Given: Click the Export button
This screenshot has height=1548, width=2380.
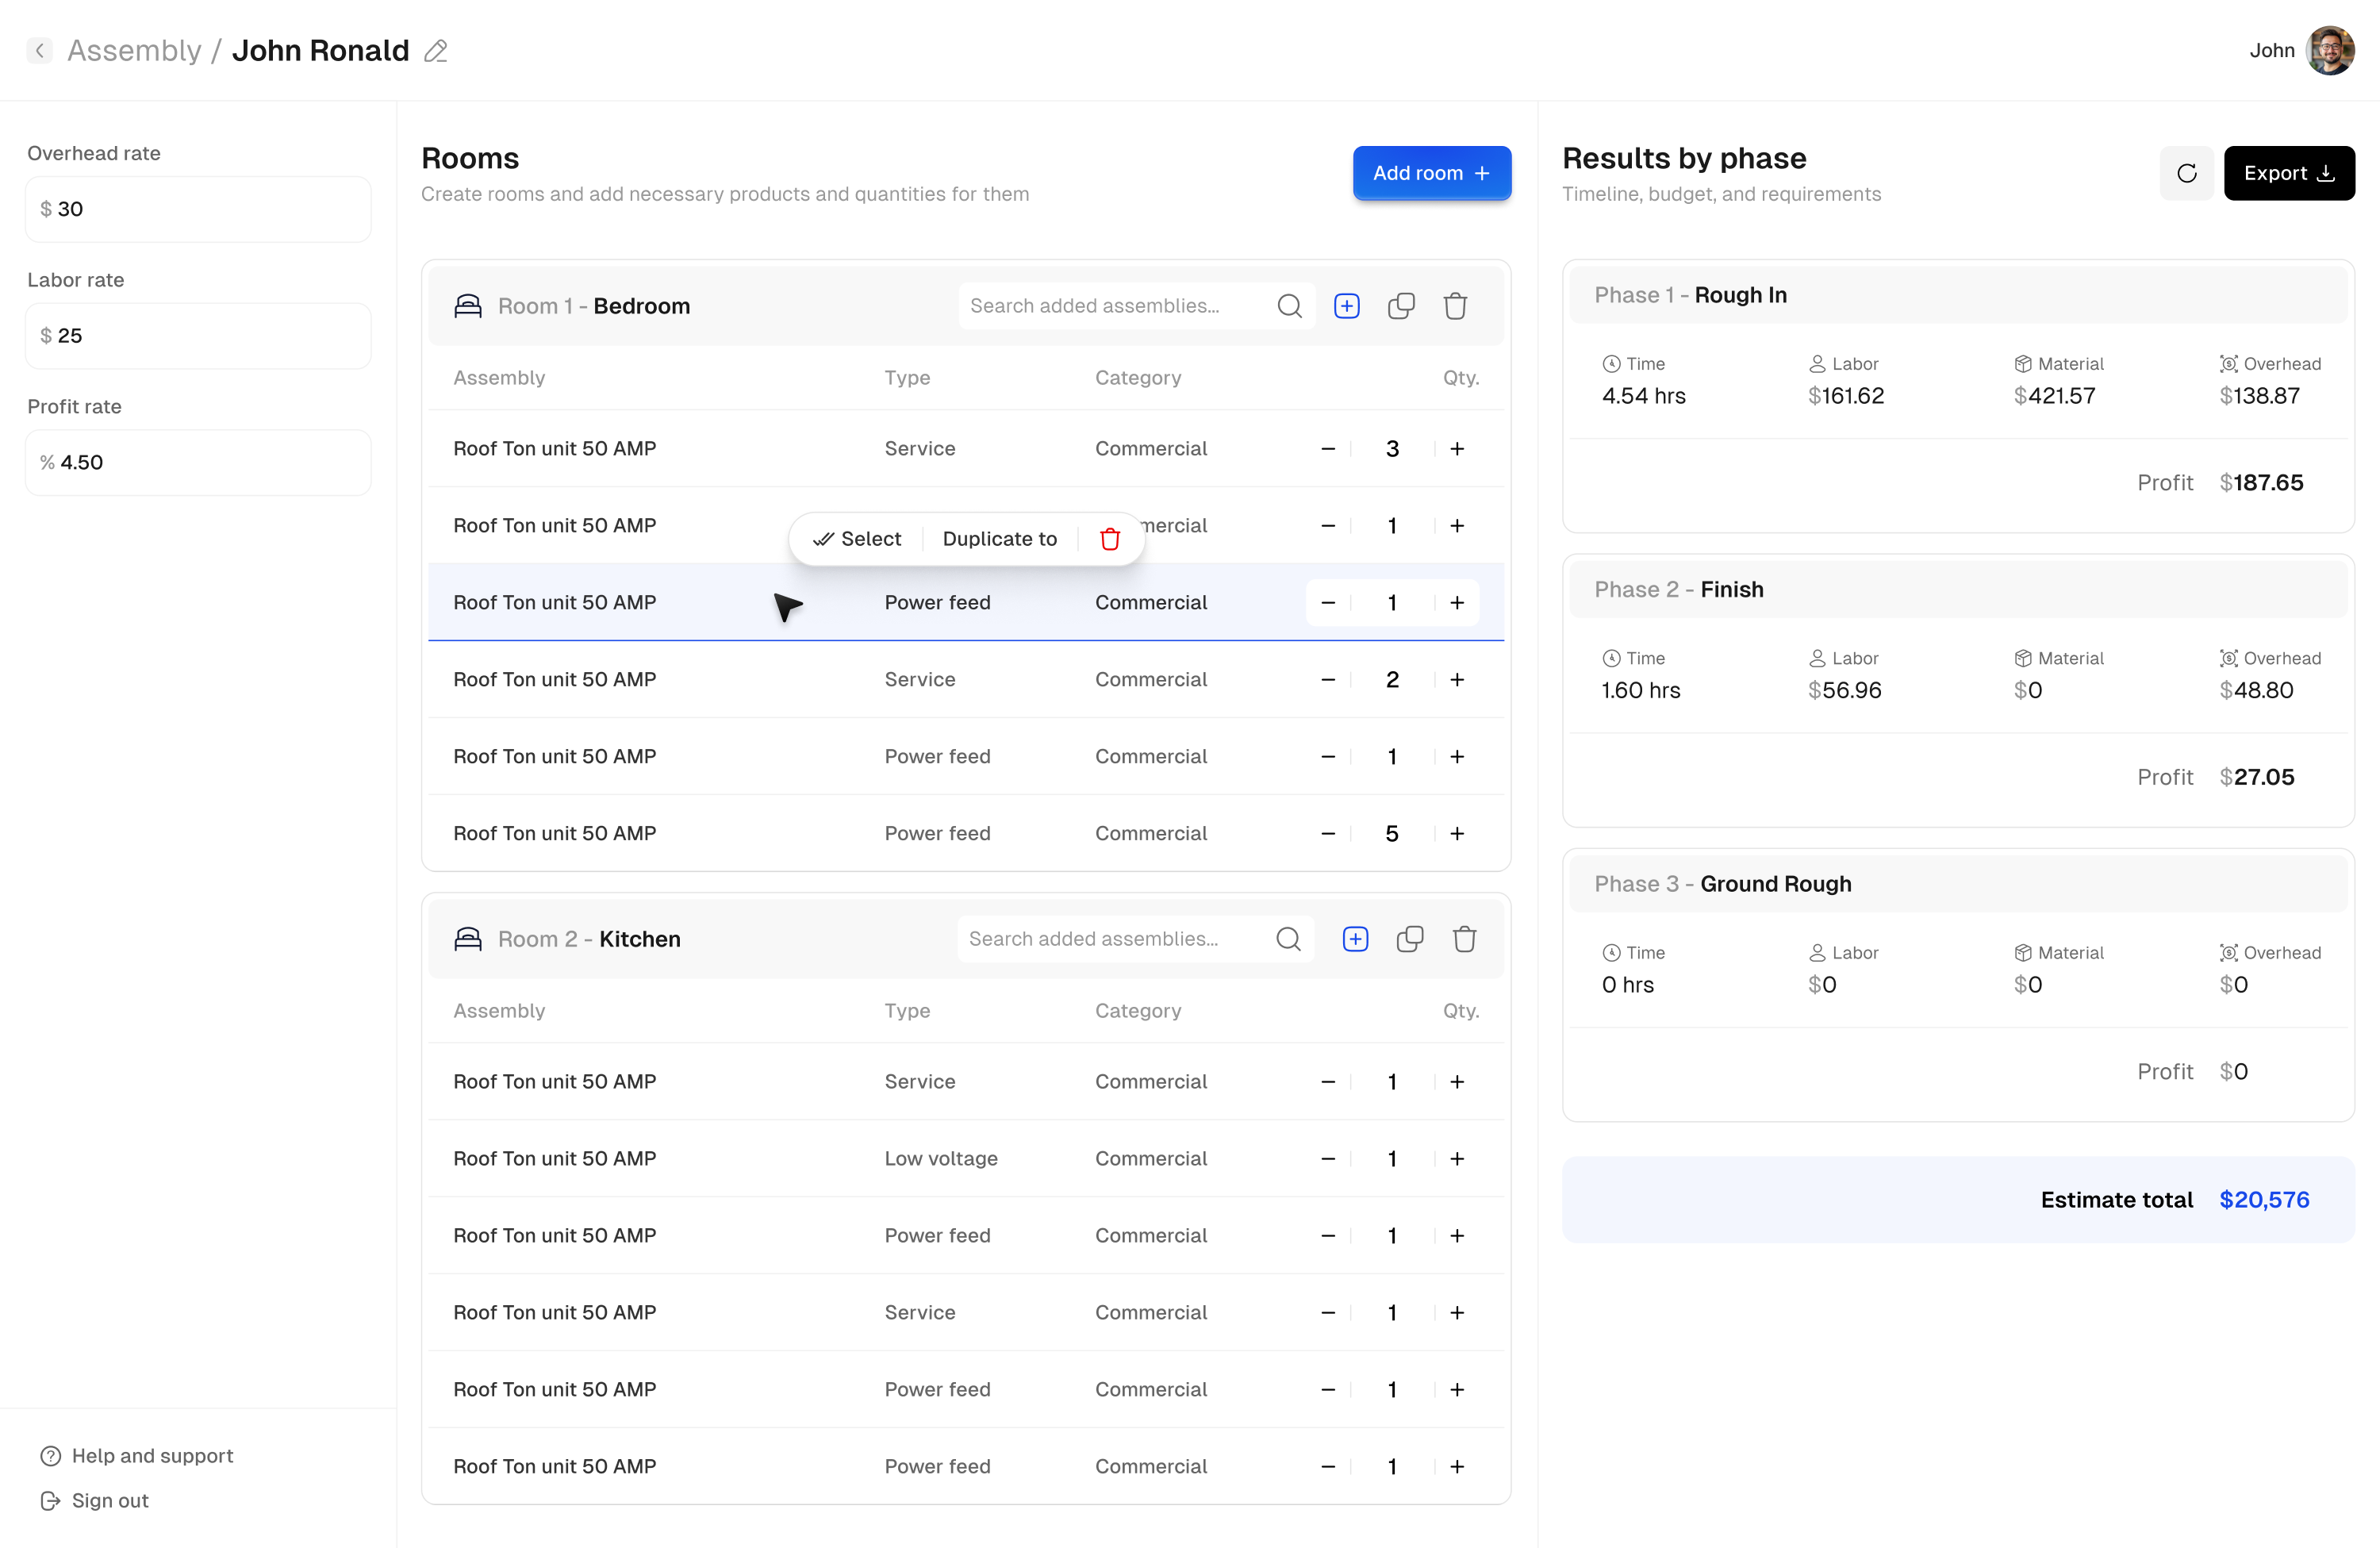Looking at the screenshot, I should coord(2288,173).
